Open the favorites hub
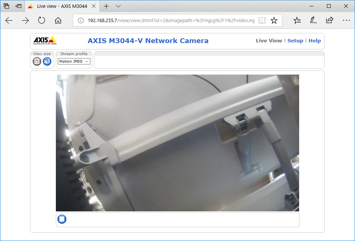 [x=297, y=20]
